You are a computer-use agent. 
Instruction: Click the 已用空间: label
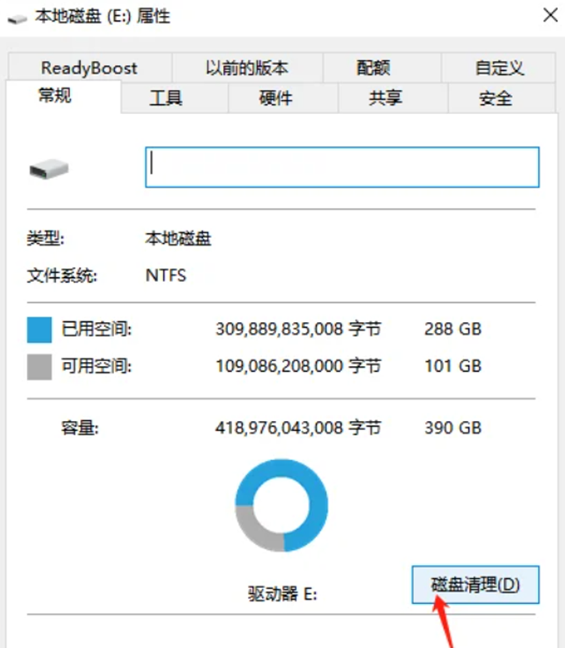(x=96, y=329)
